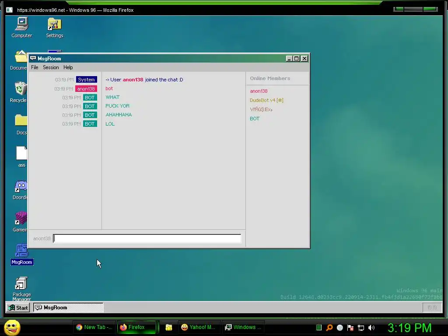Switch to Firefox taskbar item
448x336 pixels.
coord(136,327)
